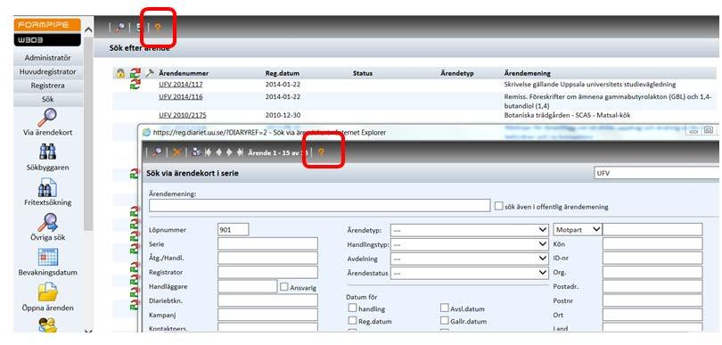
Task: Click the Org. input field
Action: point(652,272)
